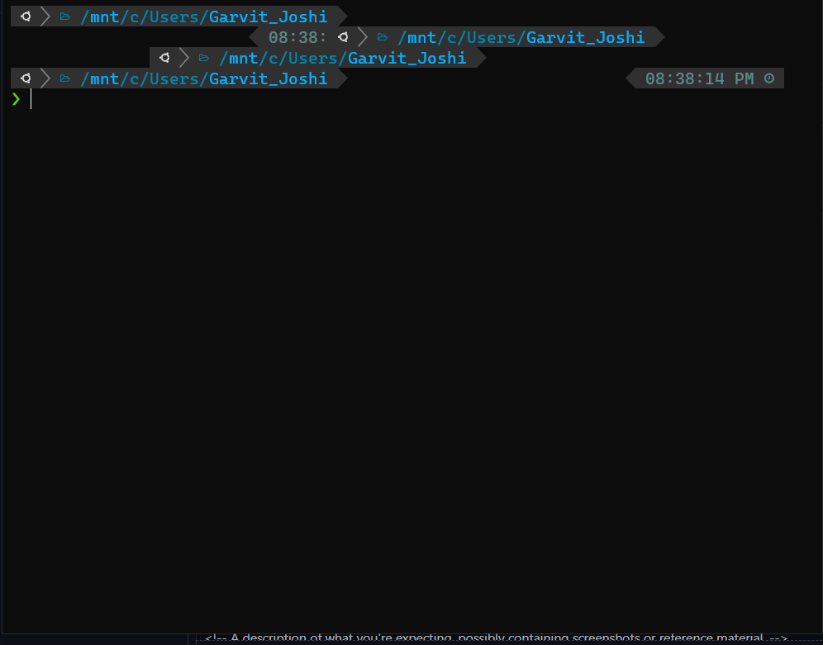The image size is (823, 645).
Task: Select the folder icon in the second prompt line
Action: (x=382, y=36)
